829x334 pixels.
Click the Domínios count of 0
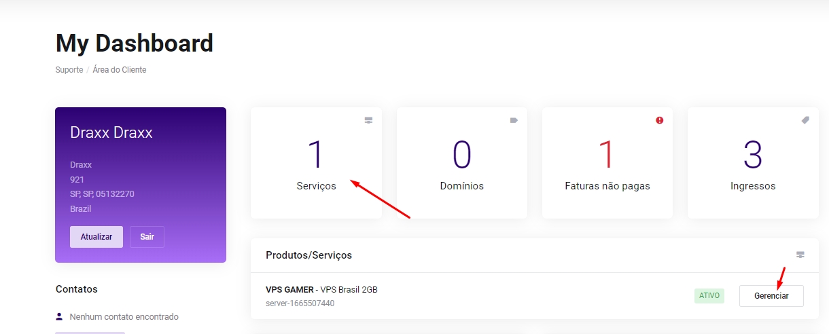coord(461,155)
